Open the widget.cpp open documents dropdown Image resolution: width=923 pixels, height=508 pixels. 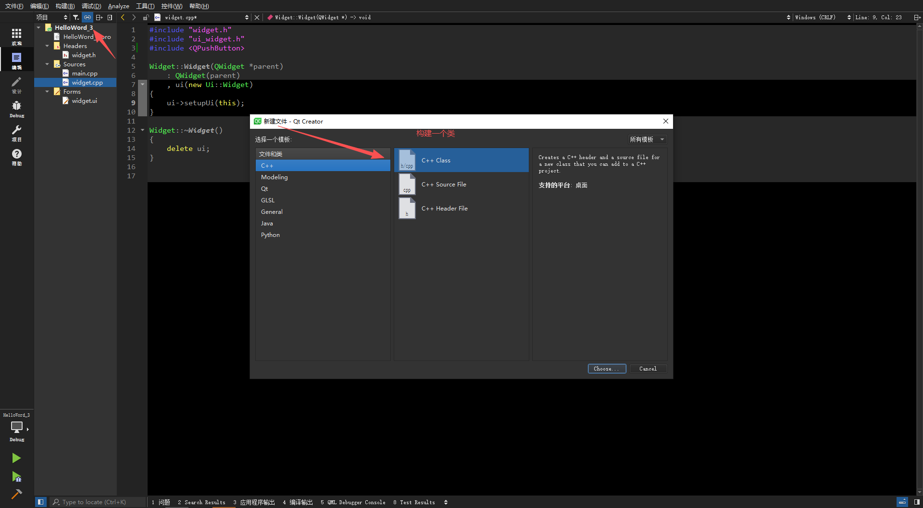click(x=206, y=17)
